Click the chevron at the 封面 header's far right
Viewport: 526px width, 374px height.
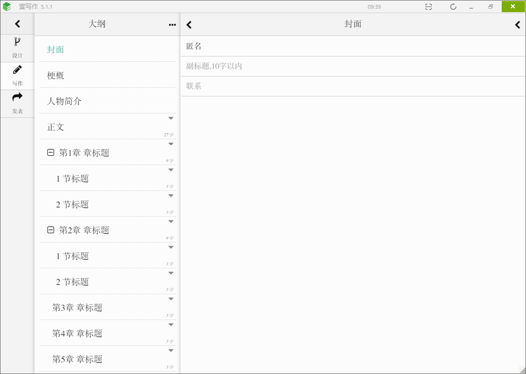coord(518,25)
